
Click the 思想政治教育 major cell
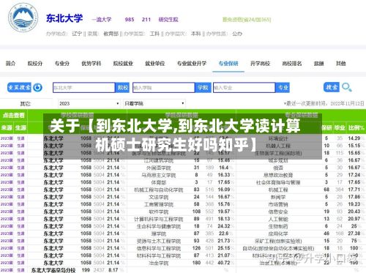(x=278, y=175)
